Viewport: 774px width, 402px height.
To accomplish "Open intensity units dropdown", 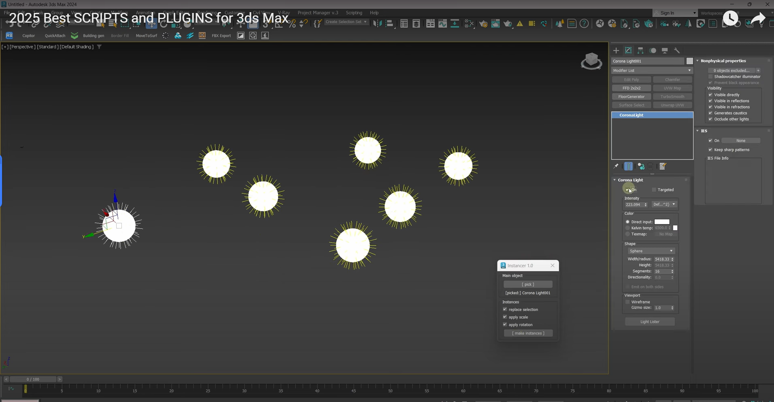I will 664,205.
